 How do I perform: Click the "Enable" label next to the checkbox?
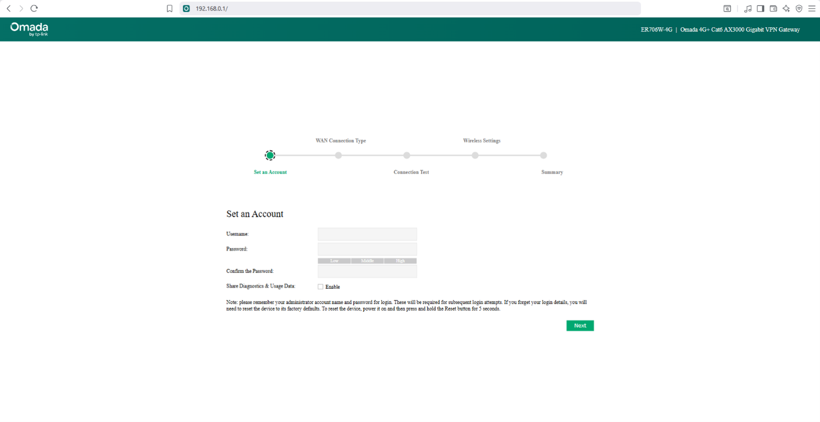[333, 287]
